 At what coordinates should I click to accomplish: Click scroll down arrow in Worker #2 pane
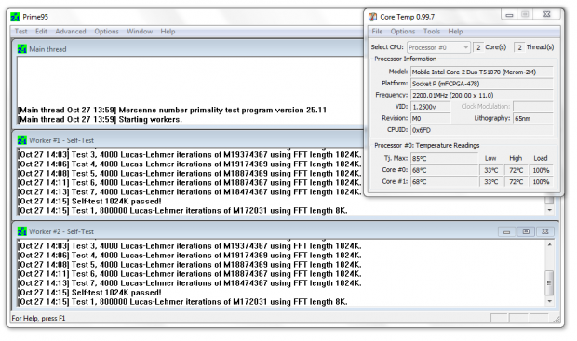click(549, 301)
